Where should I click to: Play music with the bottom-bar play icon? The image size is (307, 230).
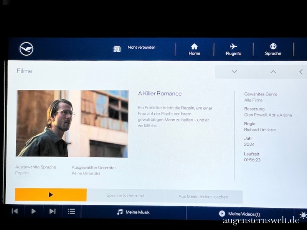tap(33, 211)
